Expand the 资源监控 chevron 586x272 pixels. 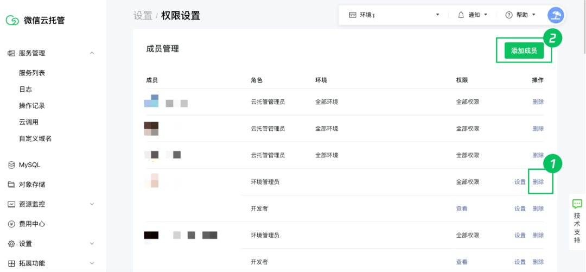92,204
